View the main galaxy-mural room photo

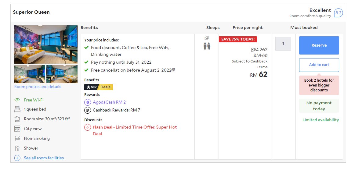(46, 44)
